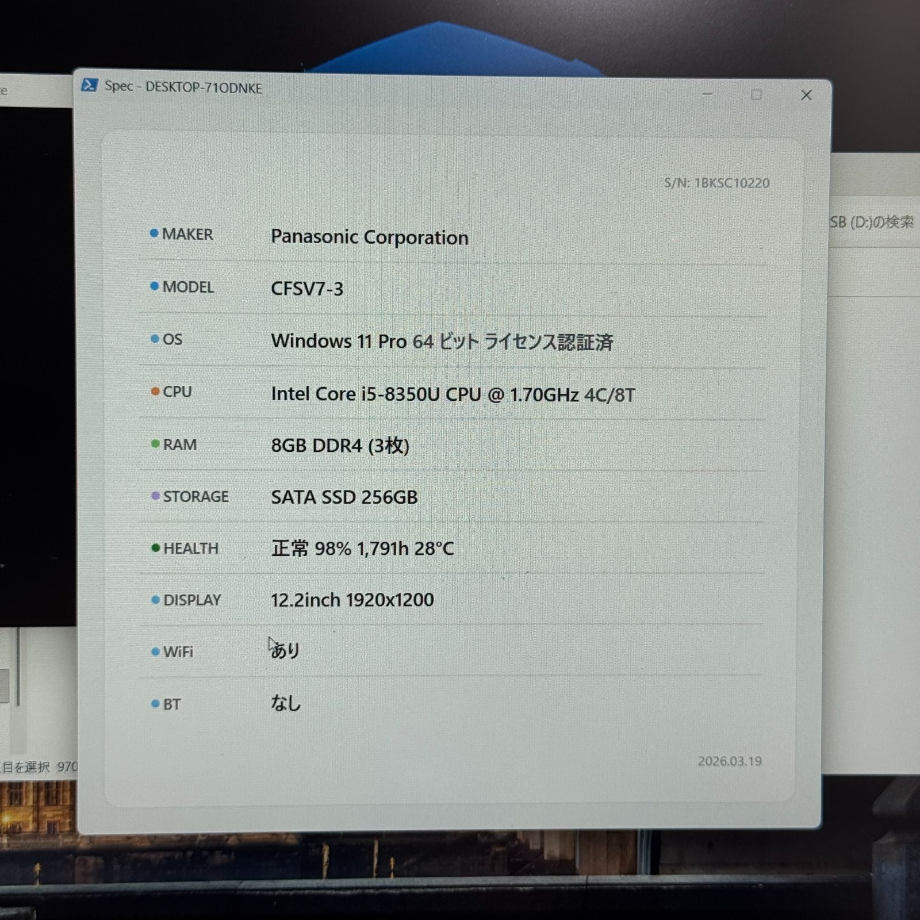
Task: Click the '正常 98% 1,791h 28°C' health value
Action: click(362, 549)
